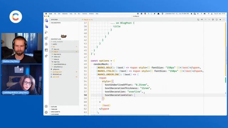Open the livestream timer menu bar item
Image resolution: width=228 pixels, height=128 pixels.
[x=177, y=14]
